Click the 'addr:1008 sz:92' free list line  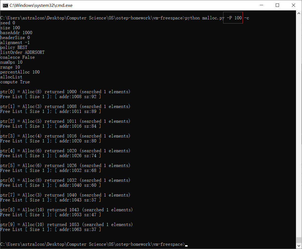[51, 97]
